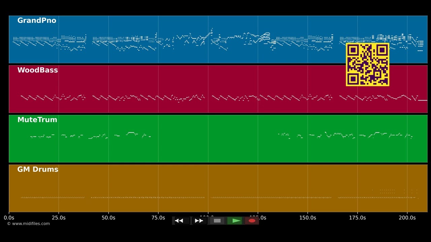Image resolution: width=431 pixels, height=242 pixels.
Task: Click the yellow QR code image
Action: (368, 65)
